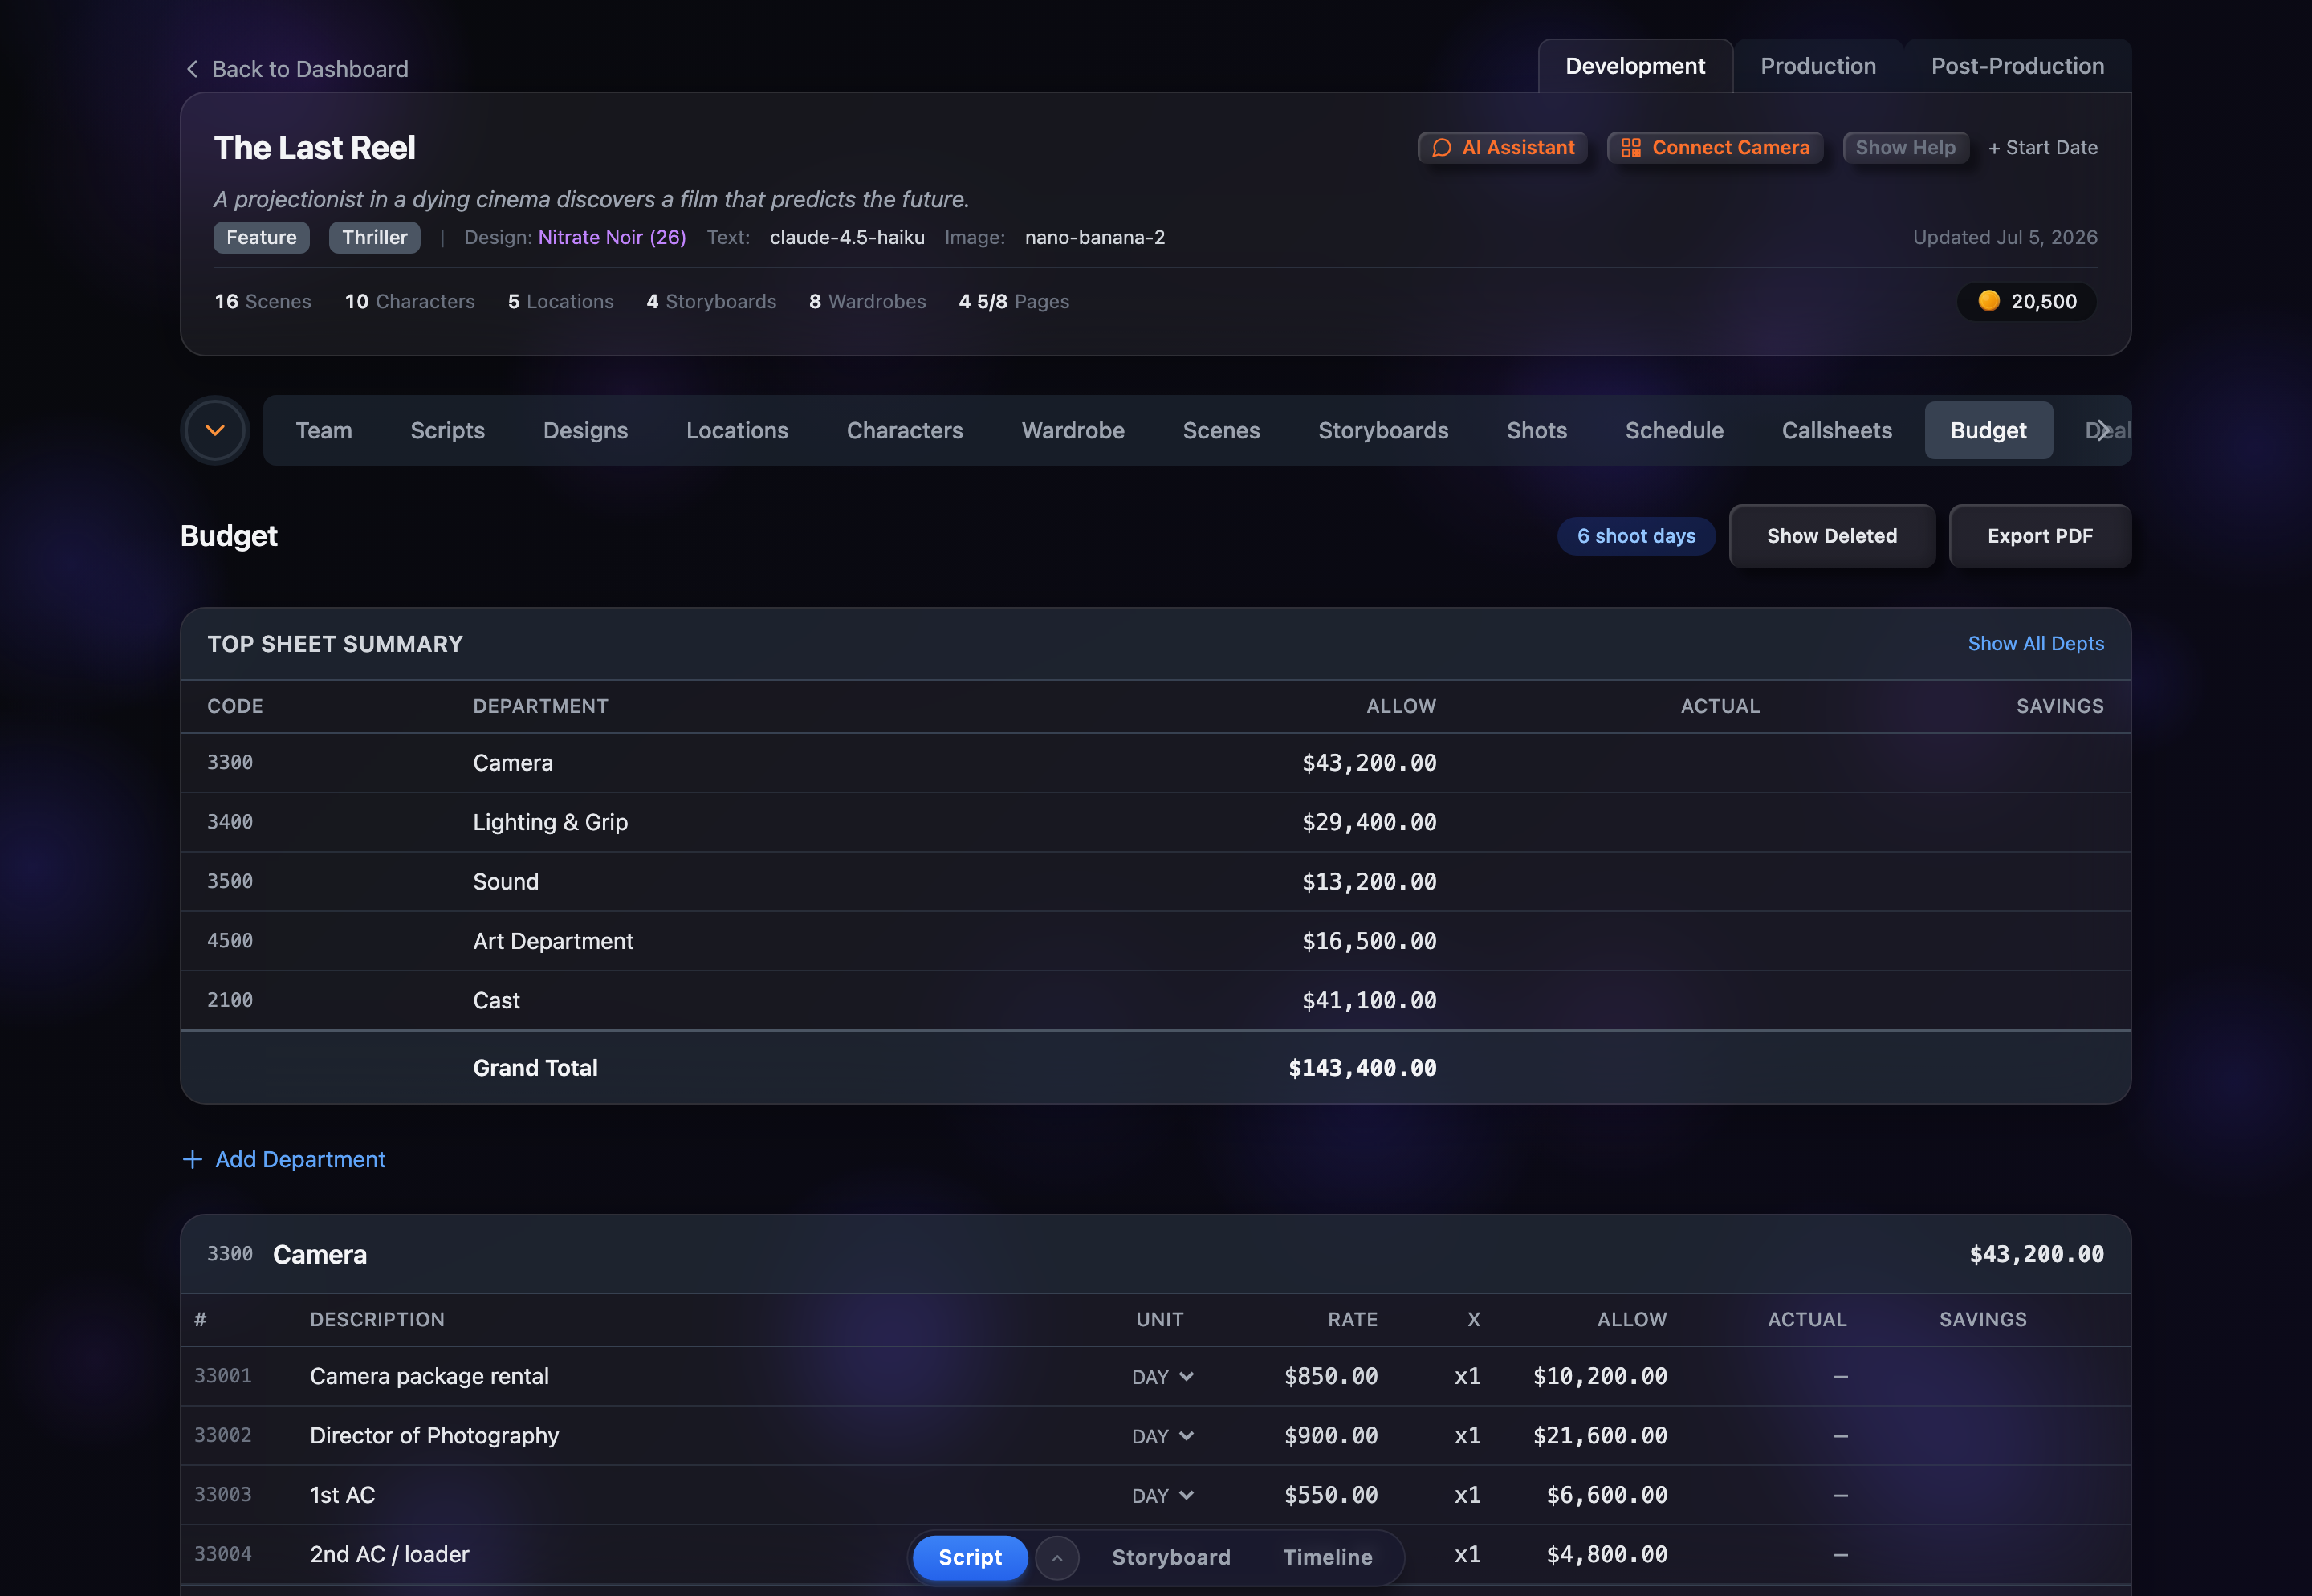Image resolution: width=2312 pixels, height=1596 pixels.
Task: Click the 16 Scenes stat
Action: coord(262,301)
